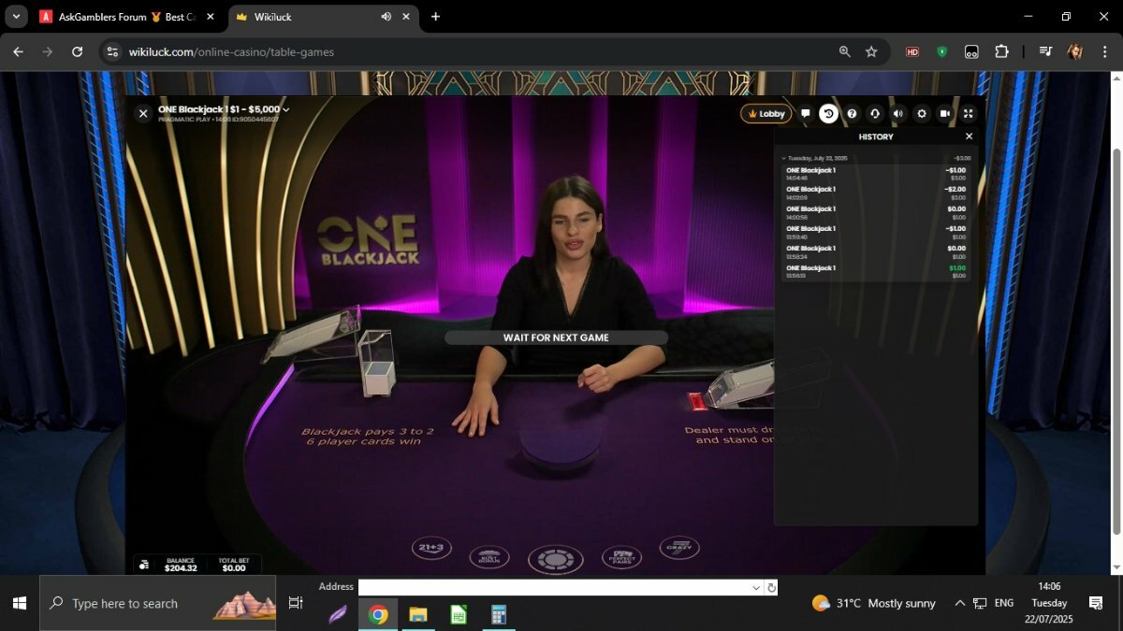Image resolution: width=1123 pixels, height=631 pixels.
Task: Switch to the AskGamblers Forum tab
Action: [128, 17]
